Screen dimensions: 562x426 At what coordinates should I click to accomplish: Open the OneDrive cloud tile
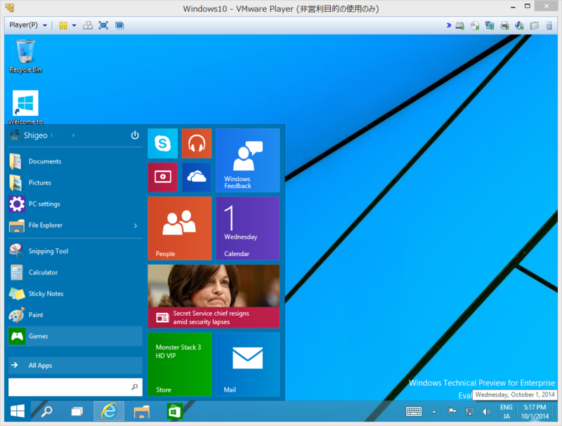click(197, 177)
